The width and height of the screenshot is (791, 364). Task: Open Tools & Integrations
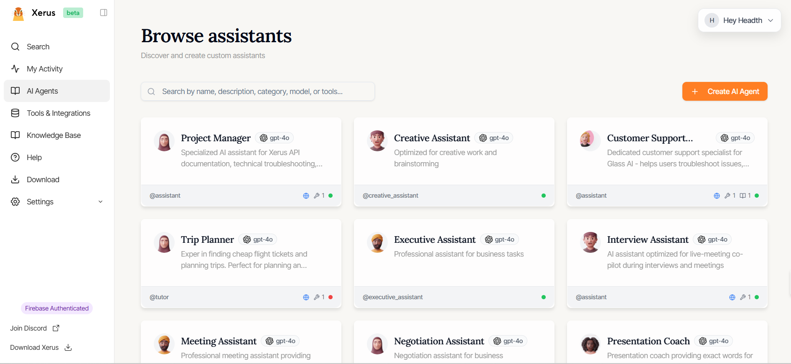[x=57, y=113]
